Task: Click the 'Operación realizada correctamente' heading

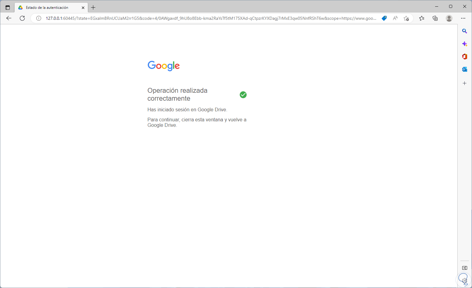Action: click(177, 95)
